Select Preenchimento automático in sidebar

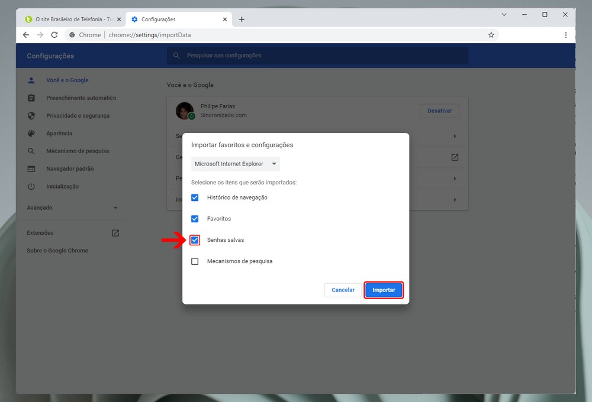pyautogui.click(x=81, y=98)
